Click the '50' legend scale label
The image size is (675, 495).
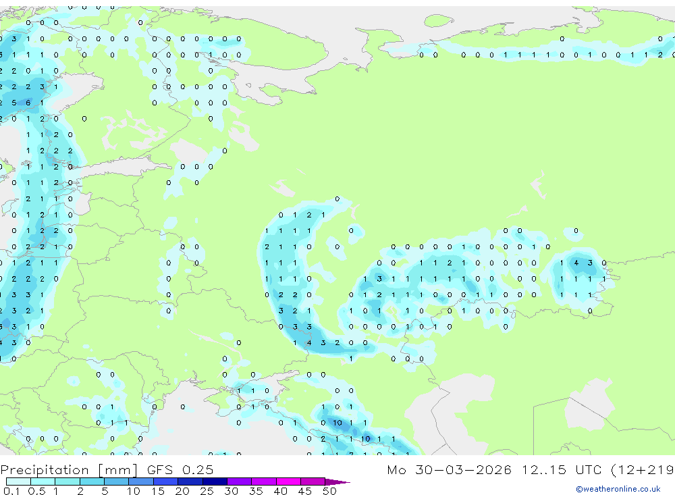(329, 491)
